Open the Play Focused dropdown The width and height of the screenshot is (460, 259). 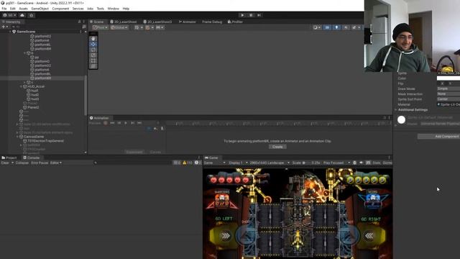(336, 163)
